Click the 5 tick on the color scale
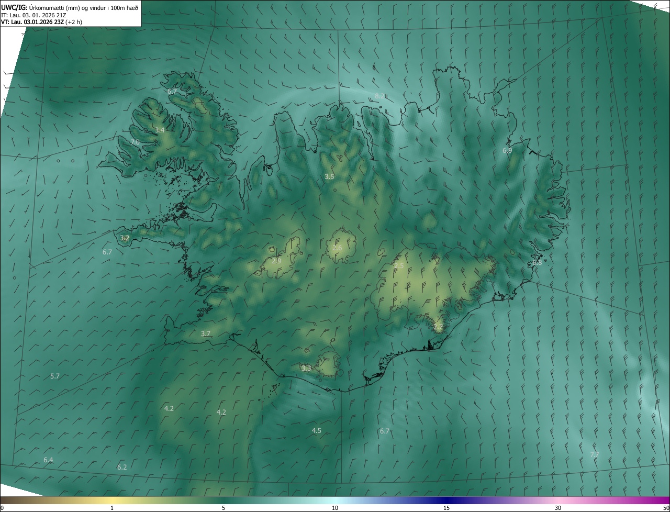This screenshot has height=512, width=670. coord(224,508)
